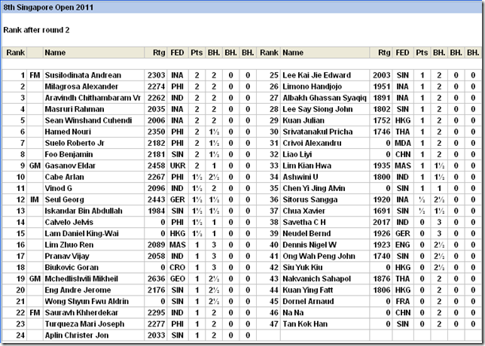Click 'Tan Kok Han' at rank 47
485x346 pixels.
tap(305, 324)
